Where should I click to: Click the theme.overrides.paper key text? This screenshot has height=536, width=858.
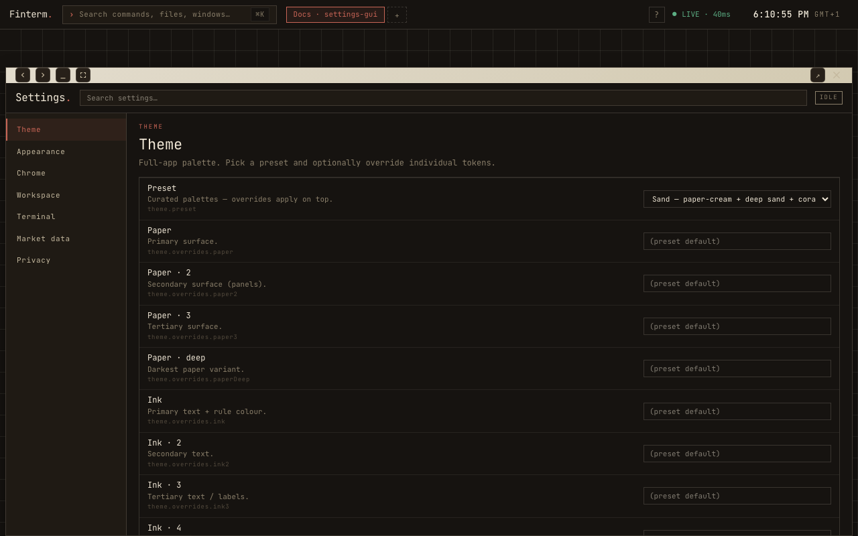pos(190,252)
